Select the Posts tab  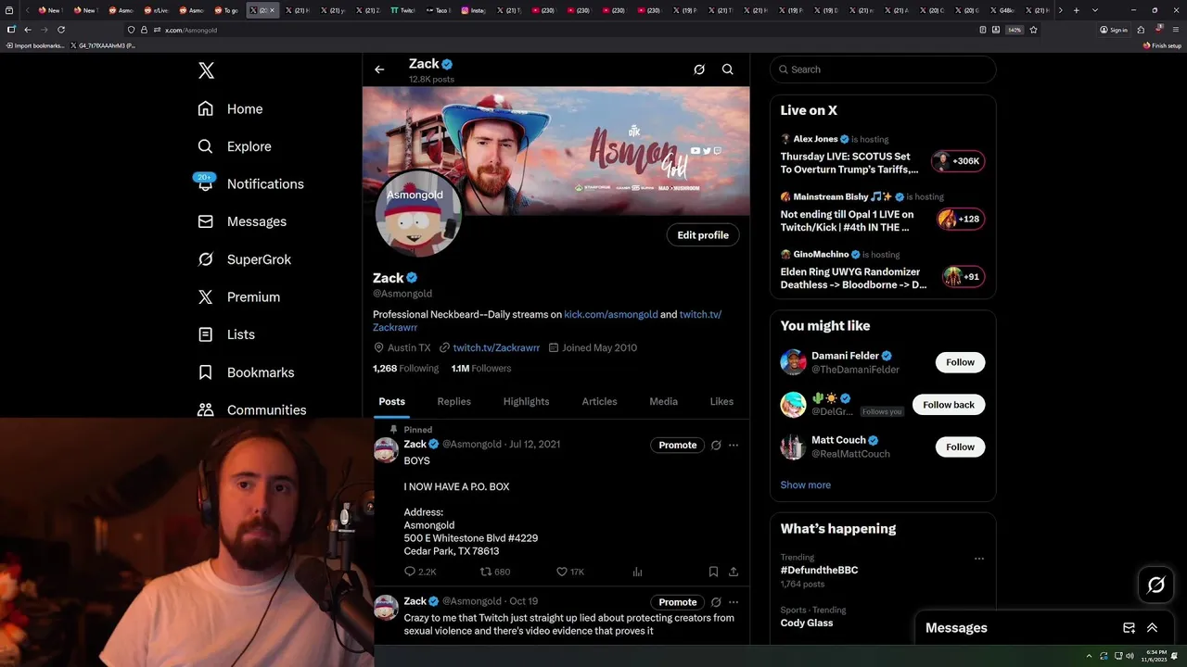pyautogui.click(x=391, y=401)
